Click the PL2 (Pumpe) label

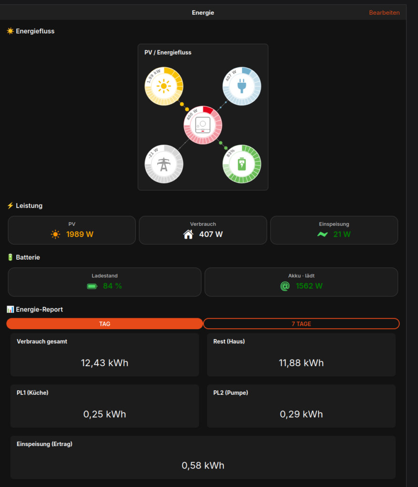[230, 392]
